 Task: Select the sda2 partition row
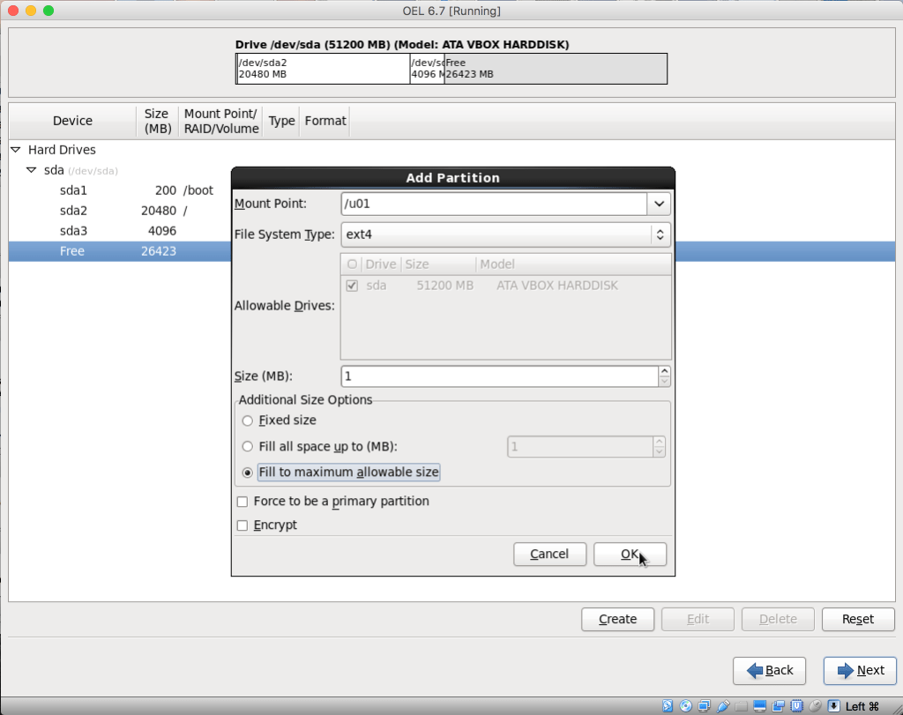(x=120, y=211)
